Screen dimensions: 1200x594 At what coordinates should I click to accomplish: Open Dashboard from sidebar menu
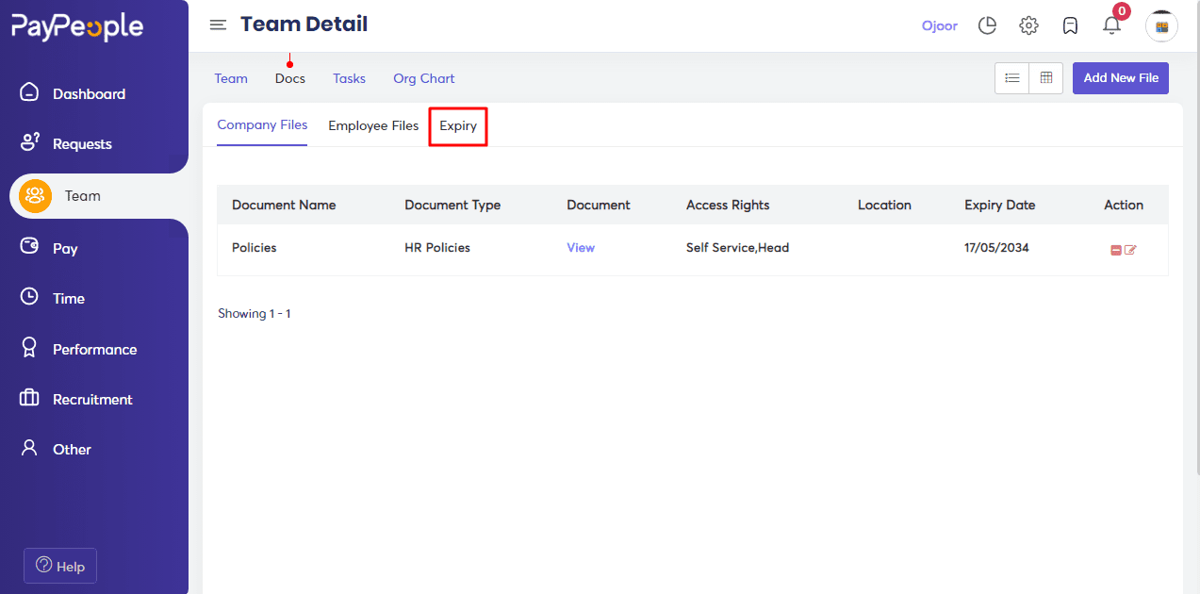[89, 94]
